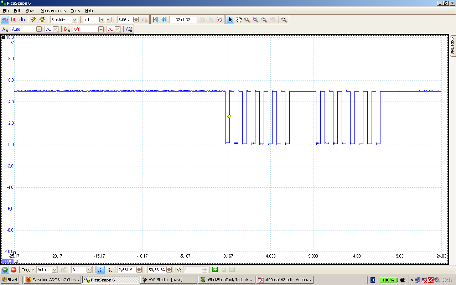This screenshot has width=456, height=285.
Task: Jump to first waveform buffer
Action: pyautogui.click(x=155, y=20)
